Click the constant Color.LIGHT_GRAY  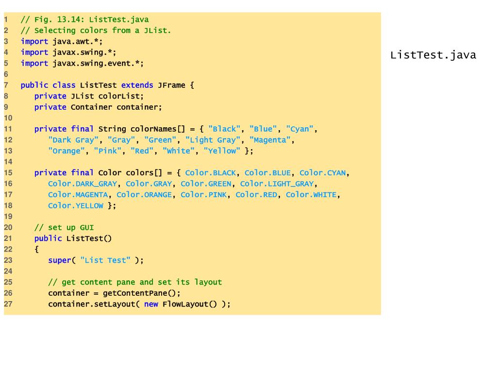pos(277,184)
